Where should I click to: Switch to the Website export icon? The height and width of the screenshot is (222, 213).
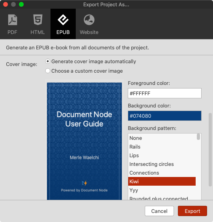point(89,20)
